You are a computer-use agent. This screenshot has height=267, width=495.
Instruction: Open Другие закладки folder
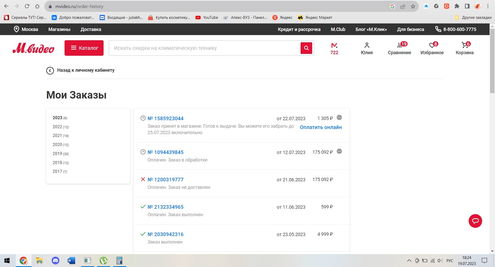coord(473,18)
